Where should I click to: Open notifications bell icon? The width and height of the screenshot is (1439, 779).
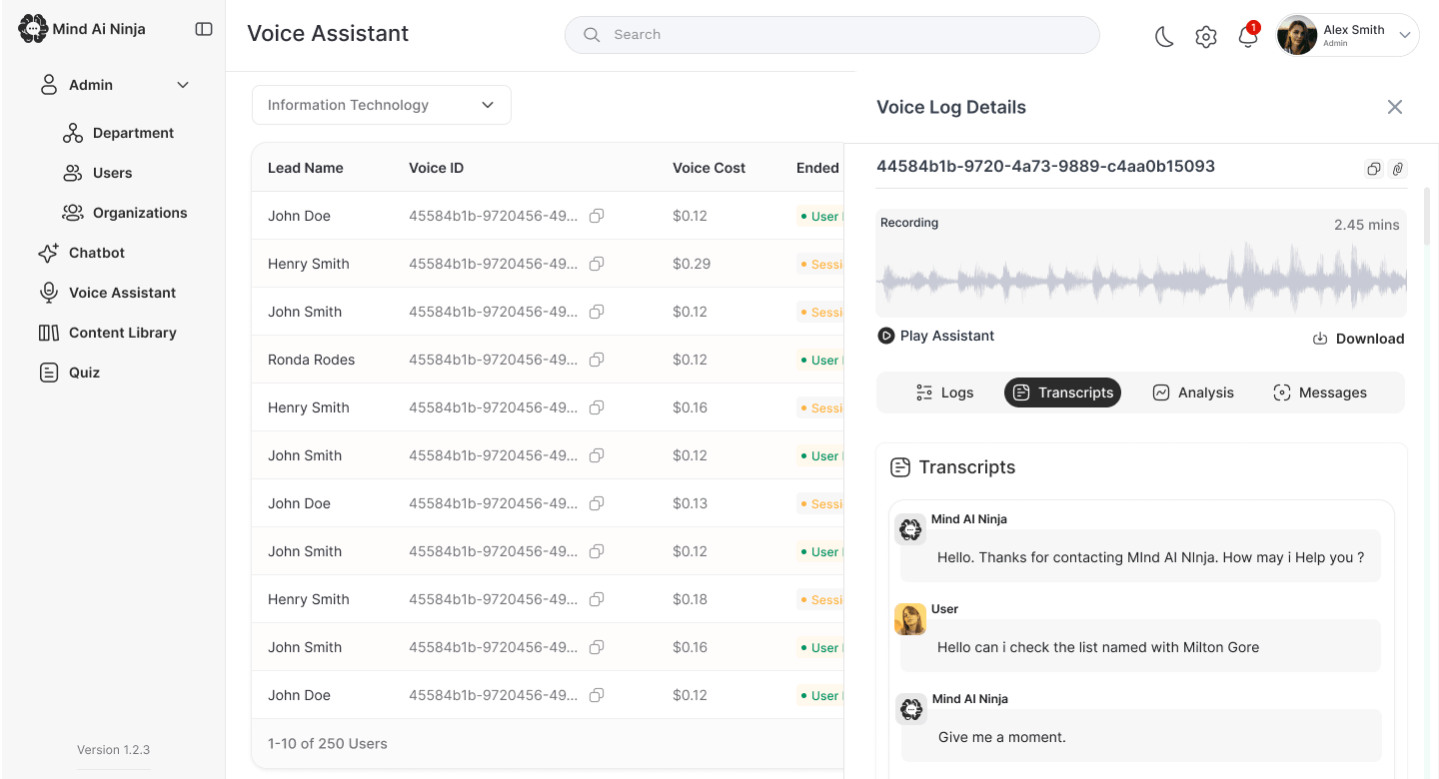point(1247,37)
